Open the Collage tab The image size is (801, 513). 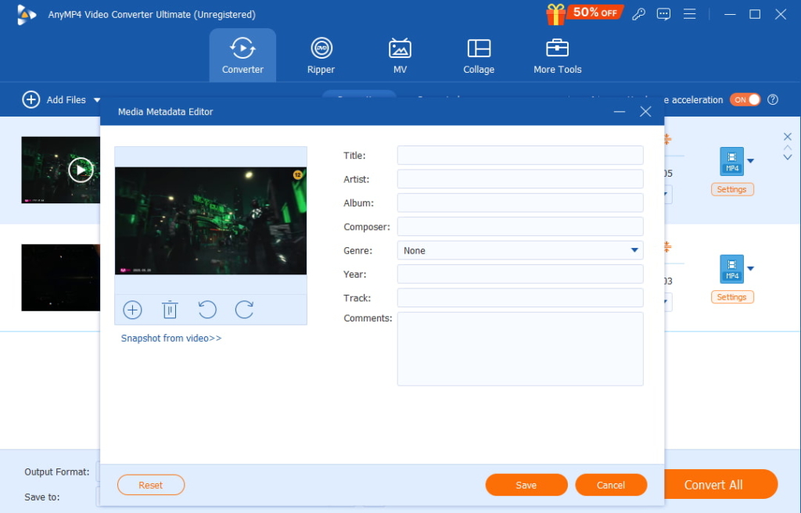(478, 56)
